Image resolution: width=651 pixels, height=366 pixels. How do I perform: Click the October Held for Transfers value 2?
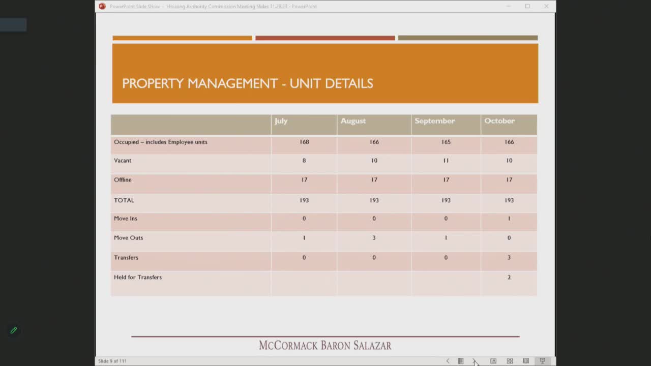(509, 277)
